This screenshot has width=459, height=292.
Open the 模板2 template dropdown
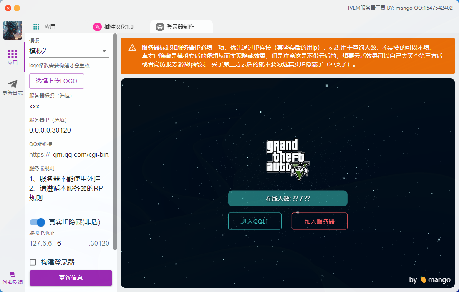tap(69, 51)
